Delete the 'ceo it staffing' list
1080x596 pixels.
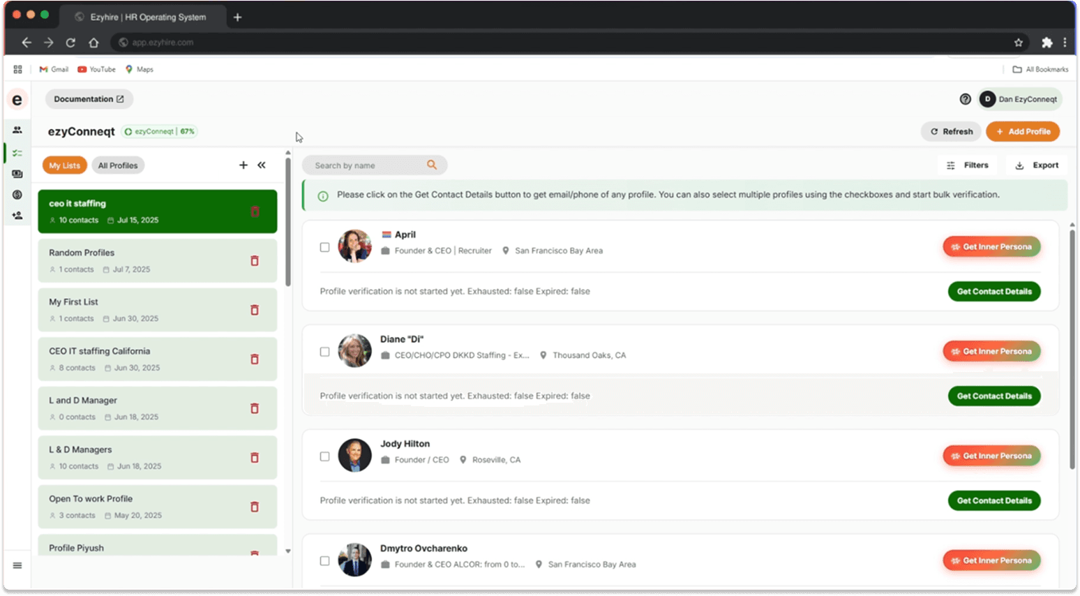[255, 211]
